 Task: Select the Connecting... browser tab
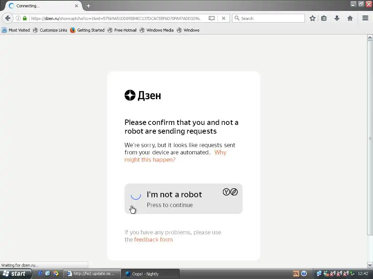pyautogui.click(x=43, y=6)
